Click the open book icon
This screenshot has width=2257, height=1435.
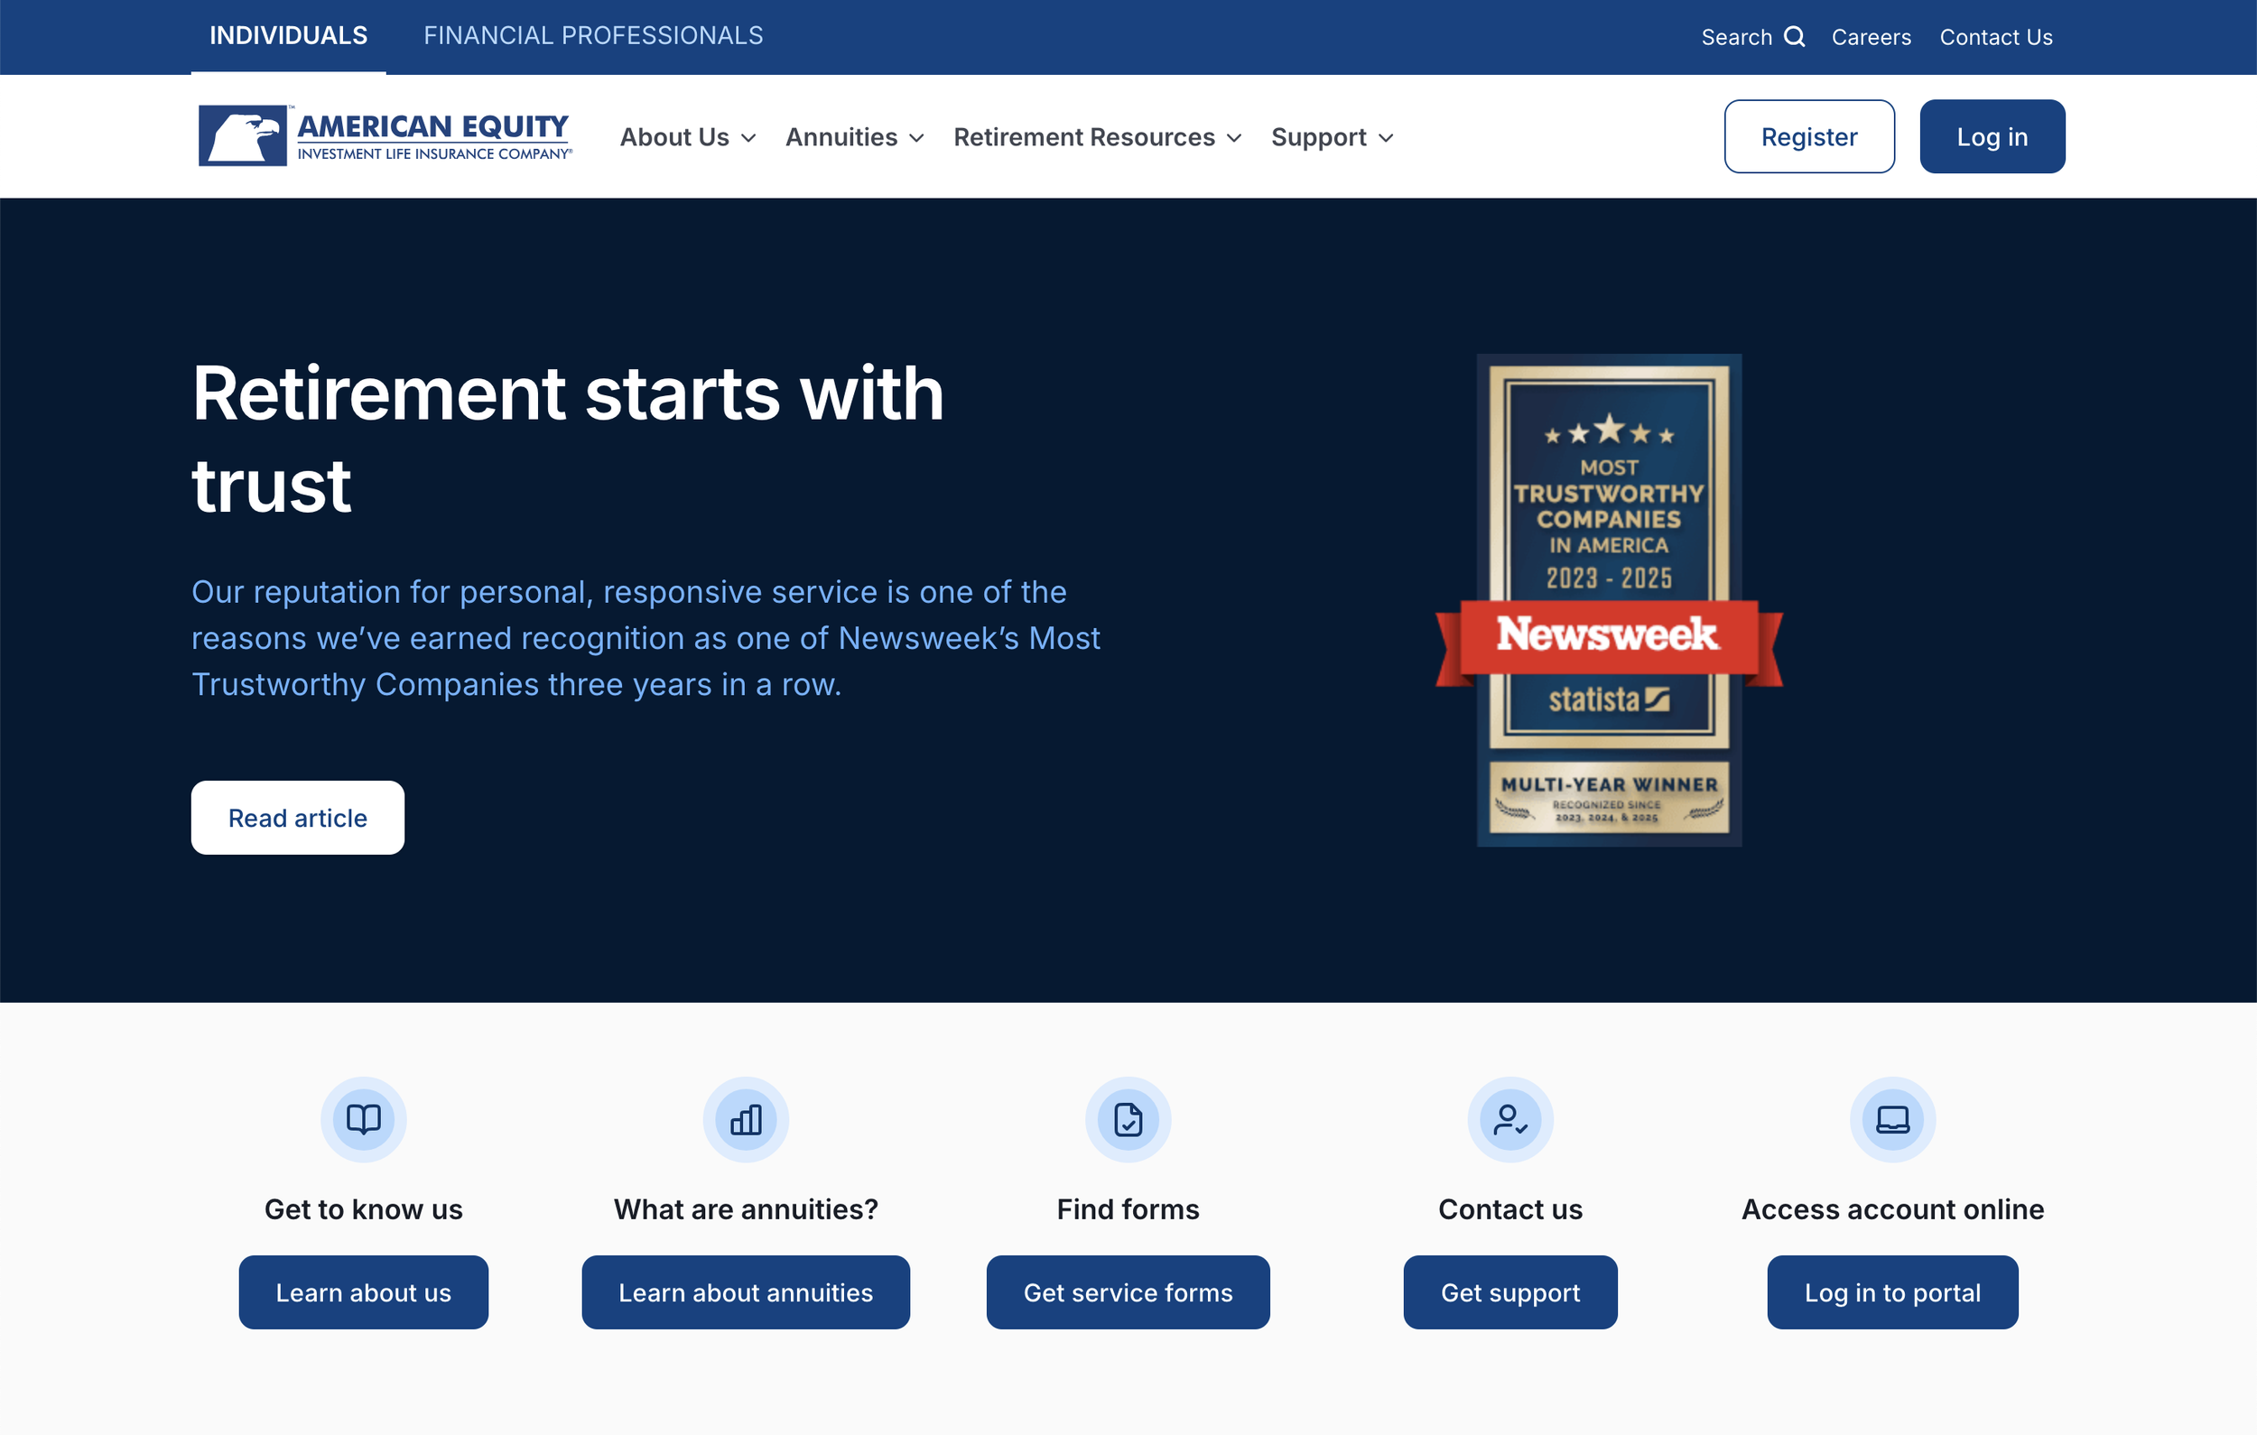[x=364, y=1119]
